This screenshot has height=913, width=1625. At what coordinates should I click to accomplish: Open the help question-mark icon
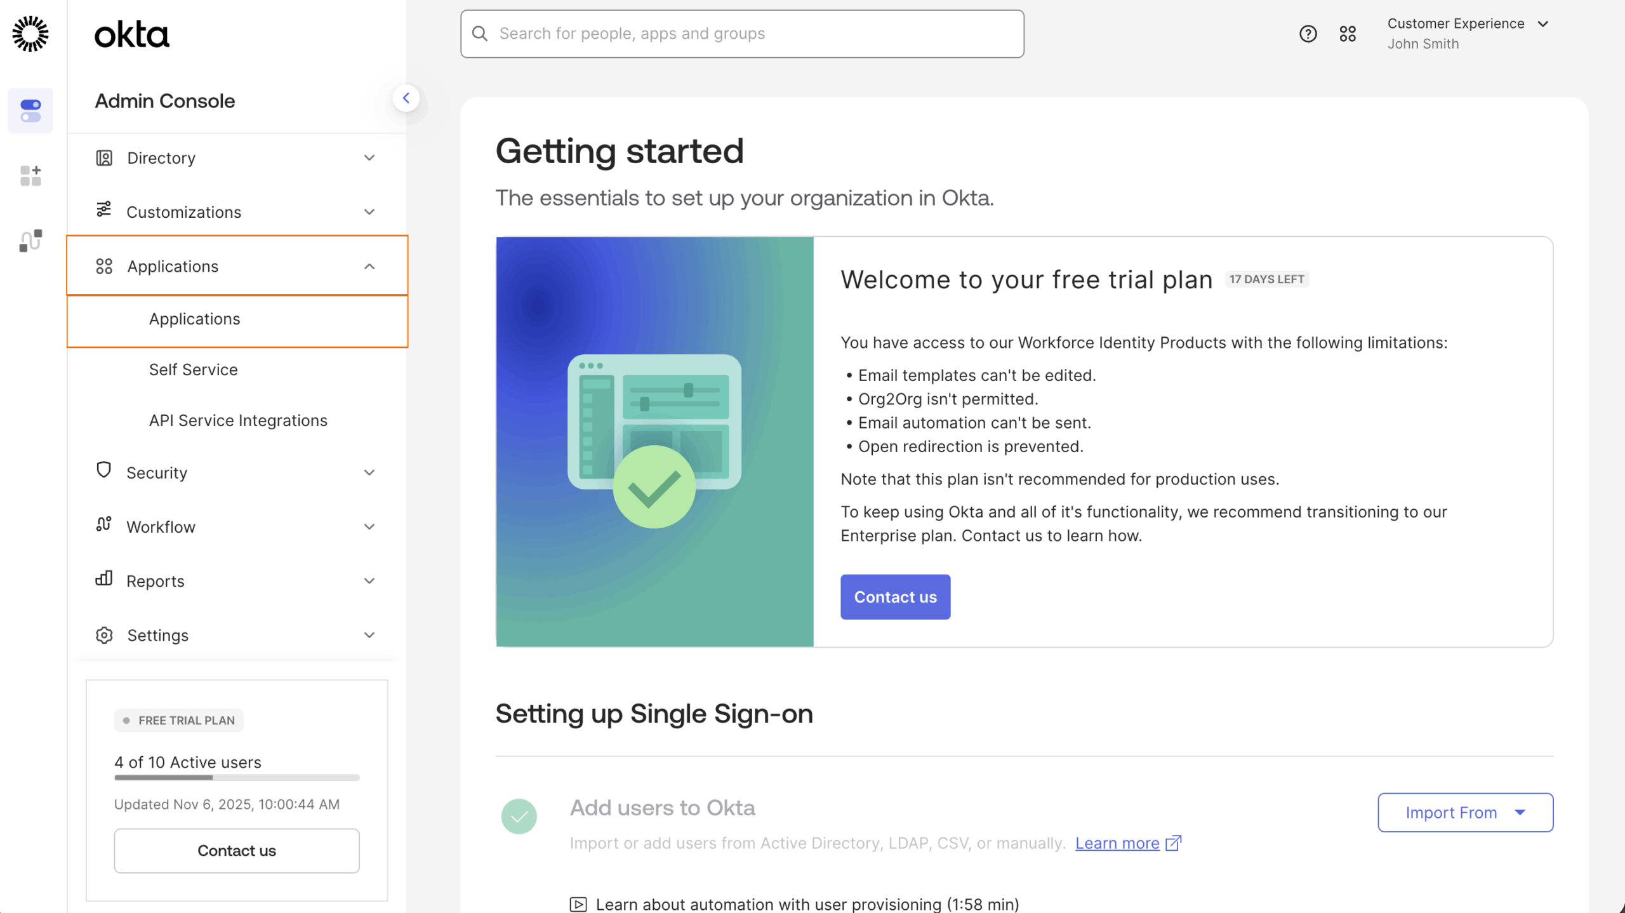tap(1308, 33)
